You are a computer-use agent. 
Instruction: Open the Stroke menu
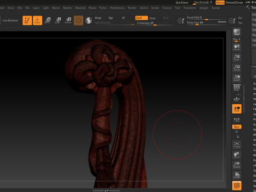pyautogui.click(x=155, y=8)
